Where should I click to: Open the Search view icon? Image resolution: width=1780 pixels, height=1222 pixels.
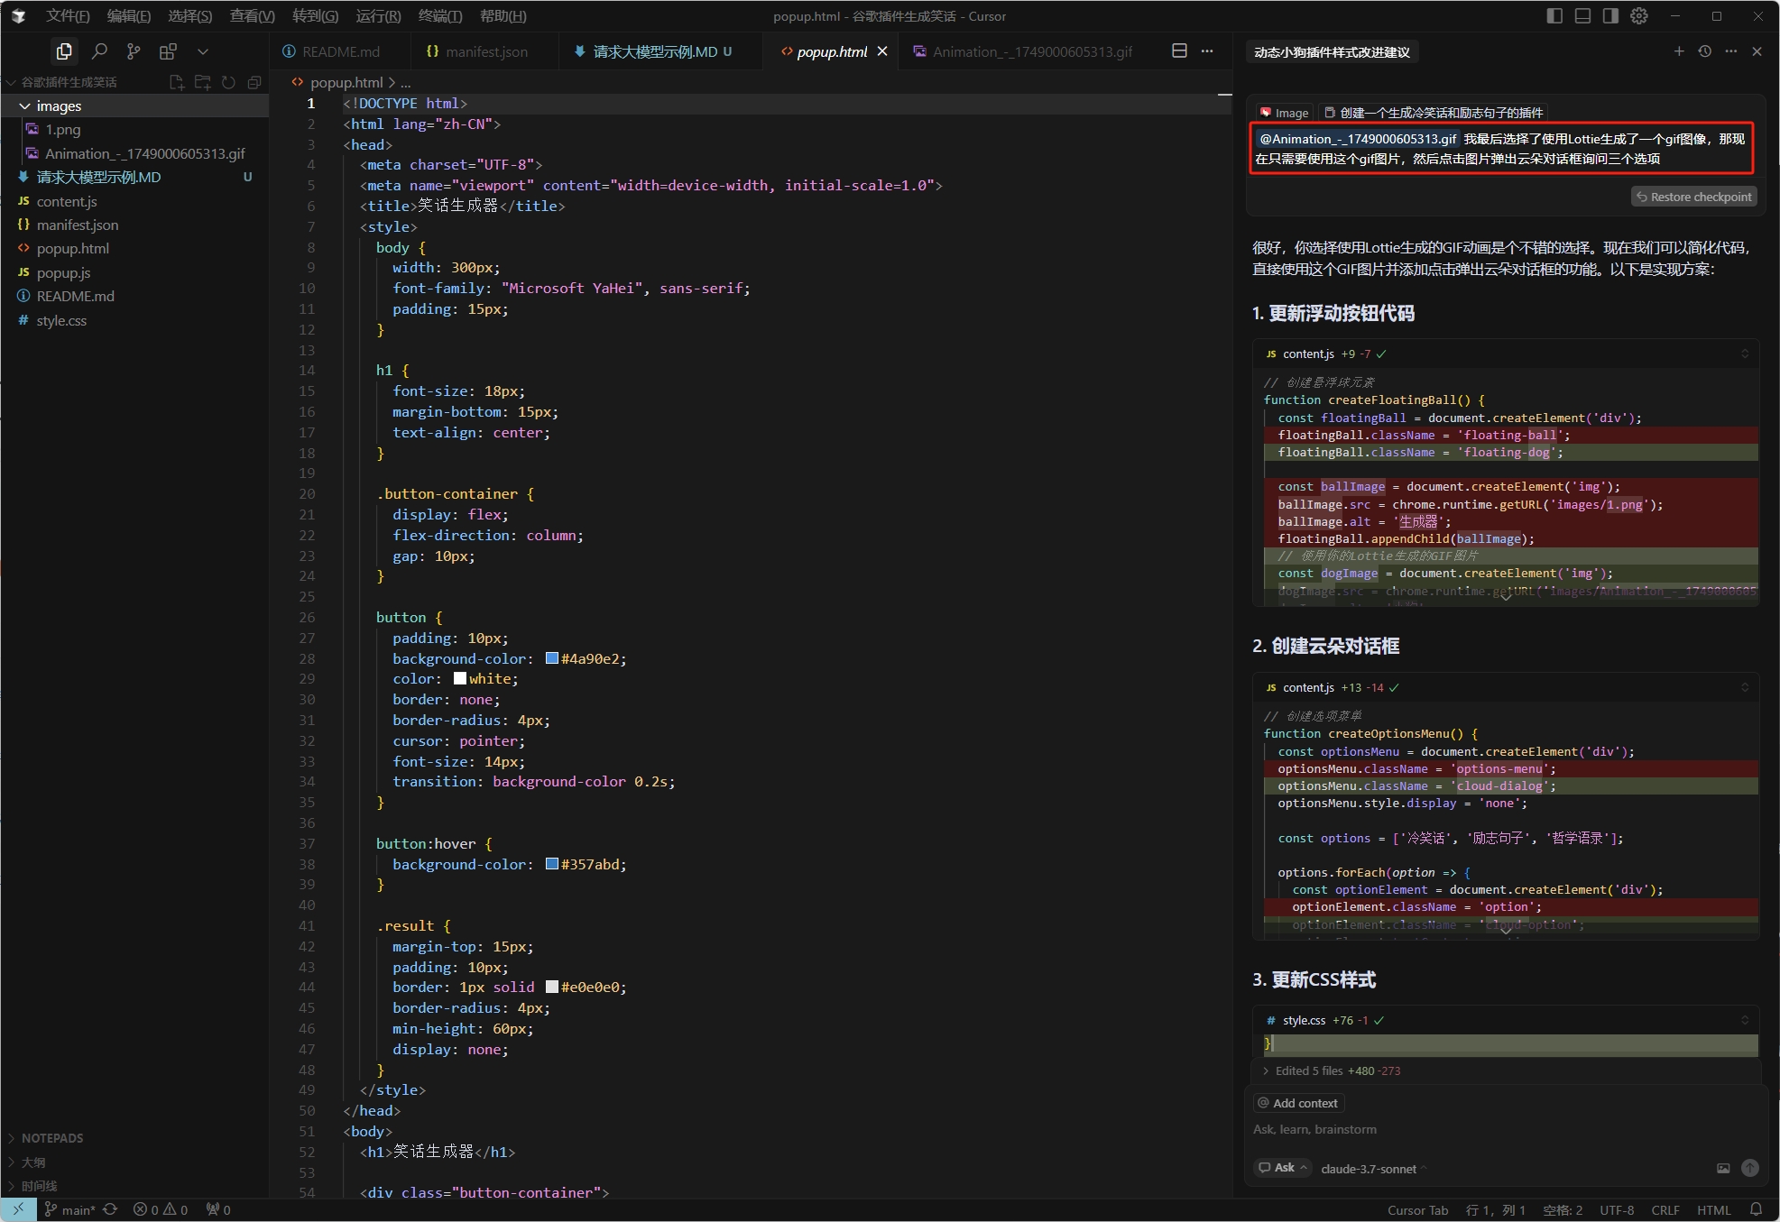(x=99, y=51)
